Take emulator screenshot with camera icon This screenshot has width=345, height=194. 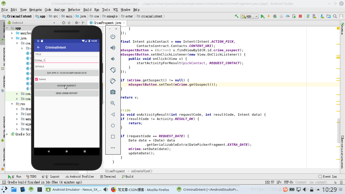coord(113,92)
